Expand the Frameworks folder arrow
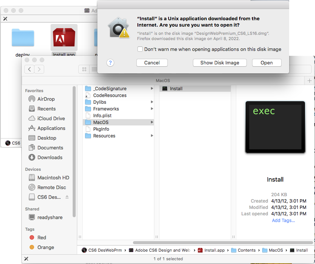 [152, 109]
